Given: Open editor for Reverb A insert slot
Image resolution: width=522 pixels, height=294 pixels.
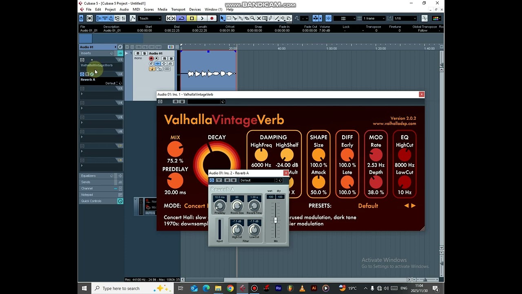Looking at the screenshot, I should pyautogui.click(x=92, y=74).
